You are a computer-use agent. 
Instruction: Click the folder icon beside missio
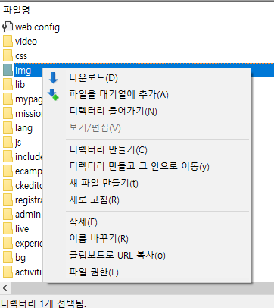[8, 114]
